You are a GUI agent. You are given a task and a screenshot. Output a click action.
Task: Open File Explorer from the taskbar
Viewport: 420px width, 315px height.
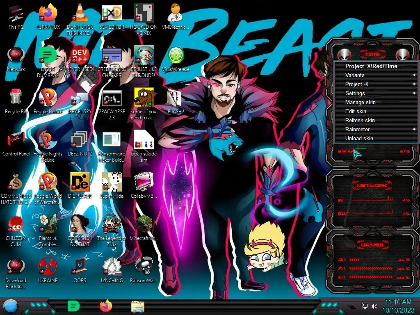[138, 306]
